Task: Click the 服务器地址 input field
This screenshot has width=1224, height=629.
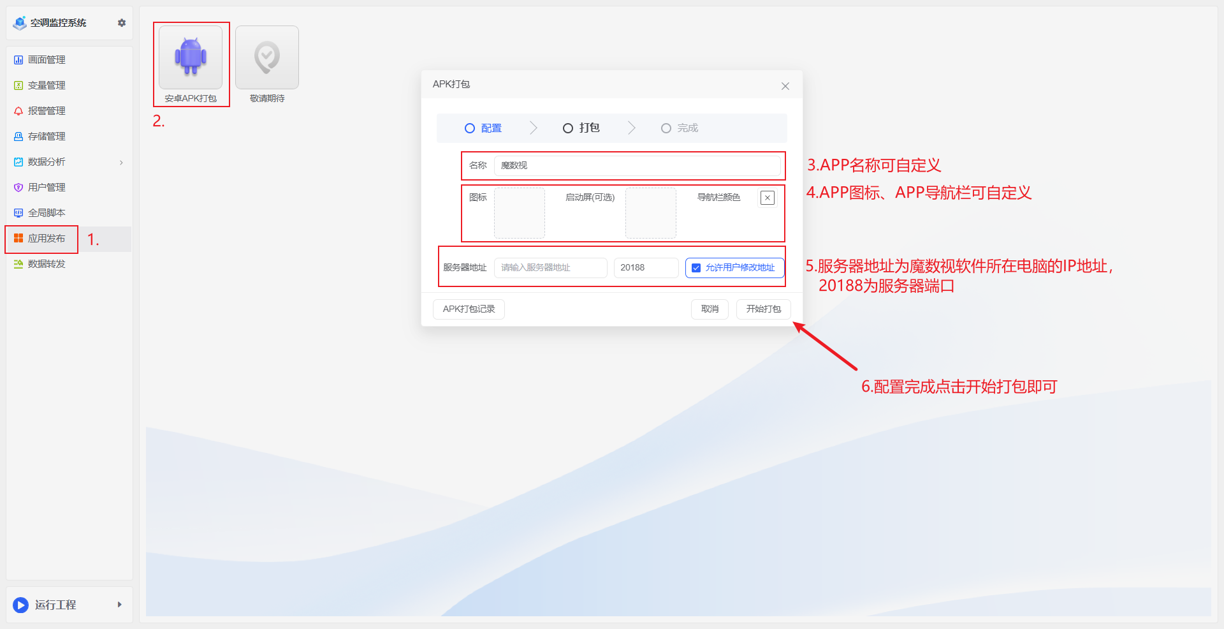Action: (x=550, y=268)
